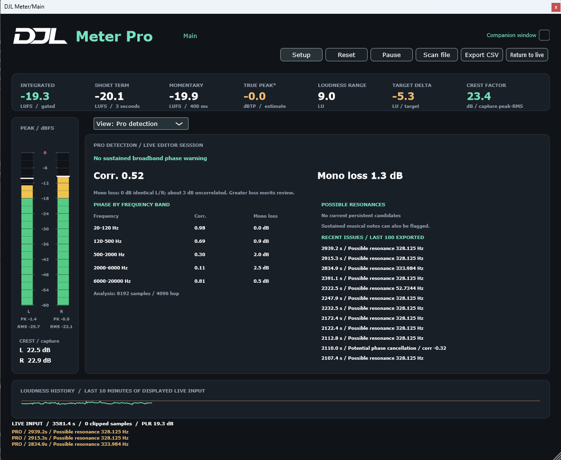The height and width of the screenshot is (460, 561).
Task: Click the LIVE INPUT status line
Action: (x=93, y=423)
